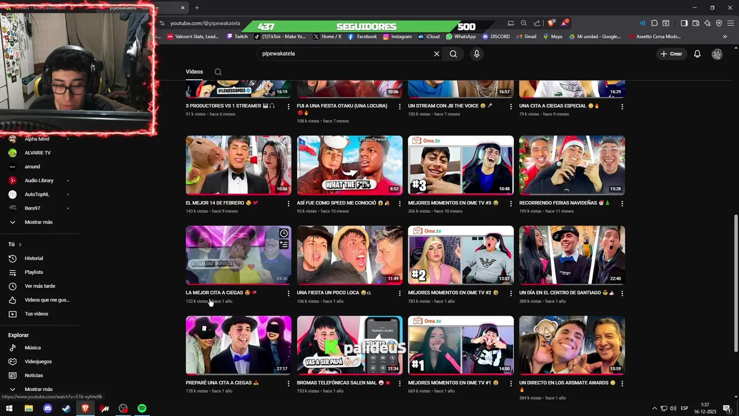739x416 pixels.
Task: Go to Videojuegos in Explorar
Action: [39, 362]
